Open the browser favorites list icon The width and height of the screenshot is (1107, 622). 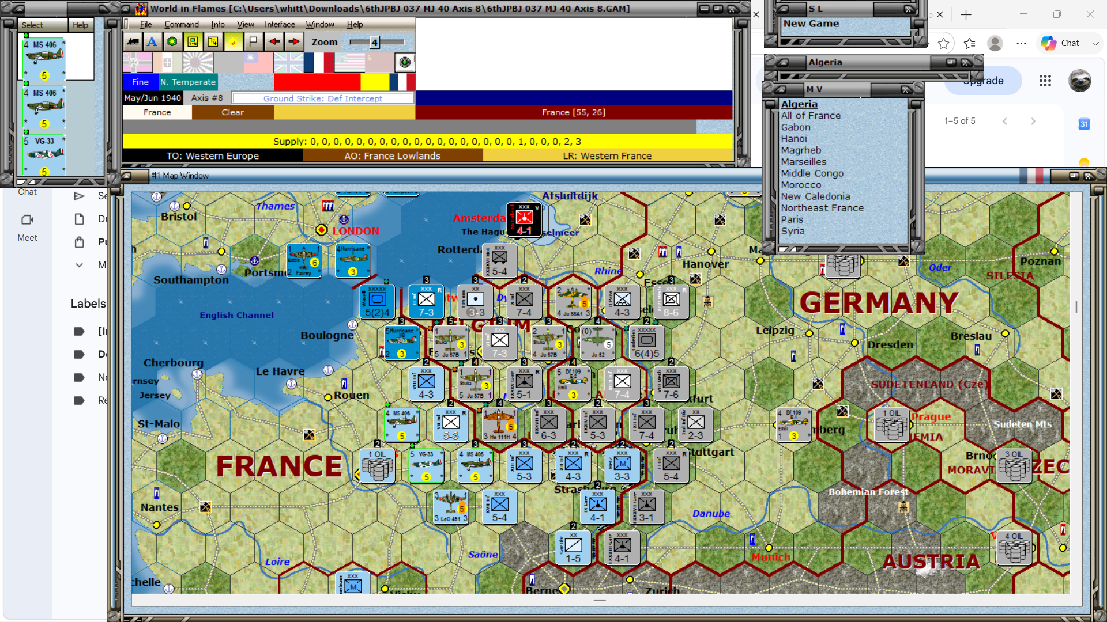[x=969, y=43]
